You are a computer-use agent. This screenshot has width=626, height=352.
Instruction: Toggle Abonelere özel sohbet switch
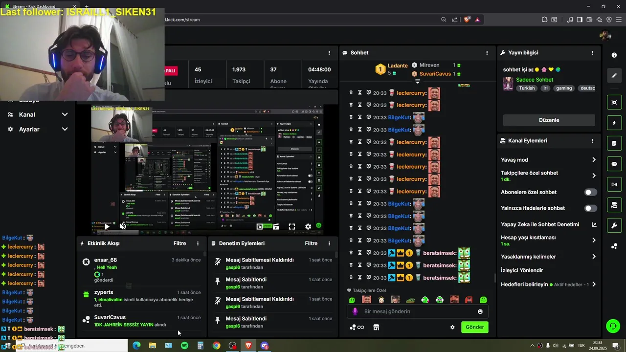tap(591, 192)
